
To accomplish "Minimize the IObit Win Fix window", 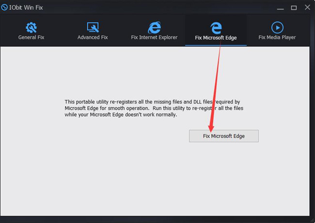I will (x=280, y=8).
